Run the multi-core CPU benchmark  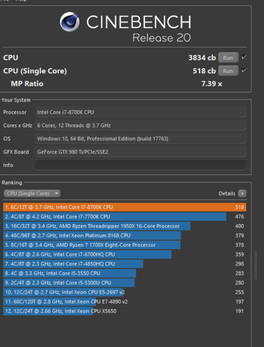click(228, 58)
